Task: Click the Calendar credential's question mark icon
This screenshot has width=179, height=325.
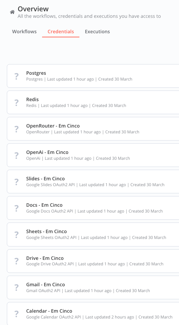Action: (x=16, y=314)
